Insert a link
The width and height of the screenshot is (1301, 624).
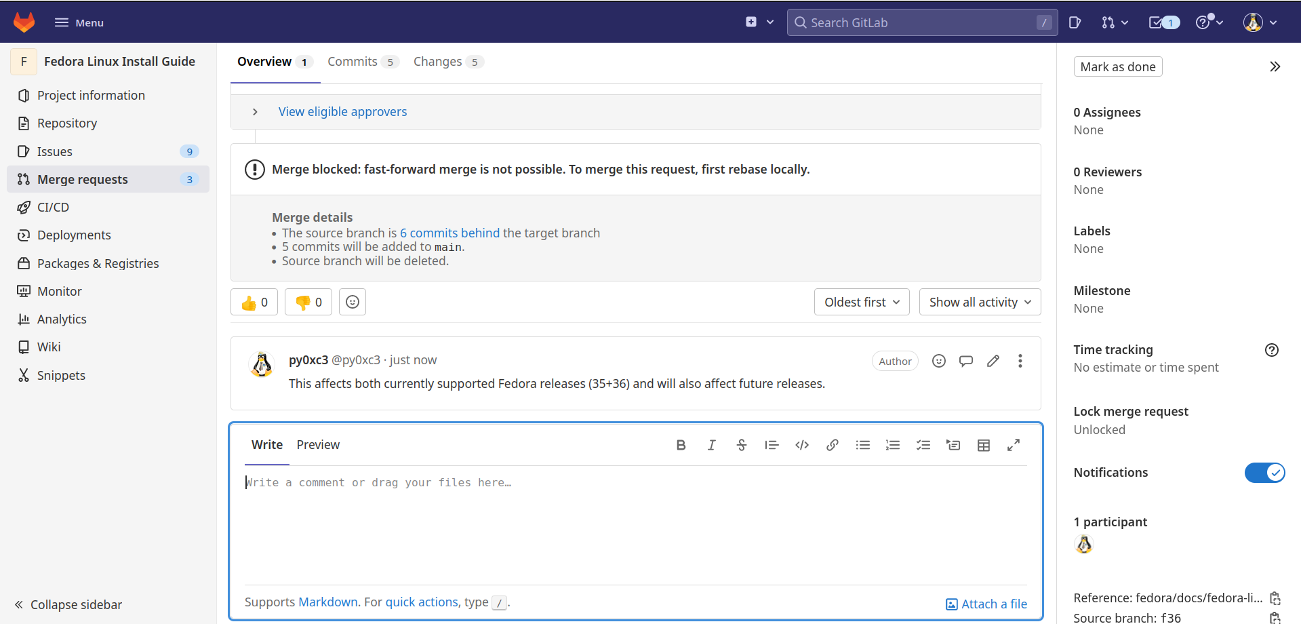coord(833,445)
